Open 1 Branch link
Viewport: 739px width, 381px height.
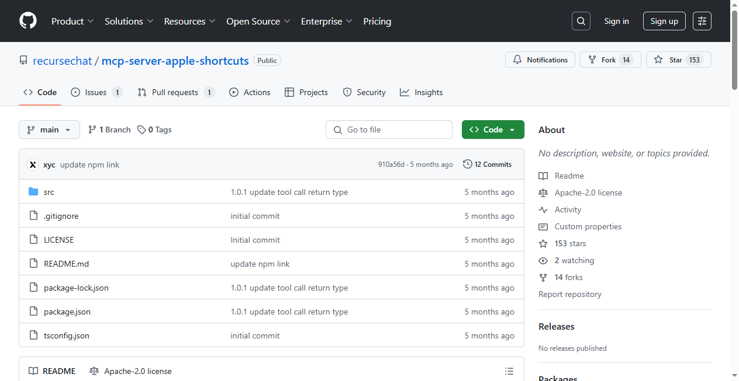[109, 130]
